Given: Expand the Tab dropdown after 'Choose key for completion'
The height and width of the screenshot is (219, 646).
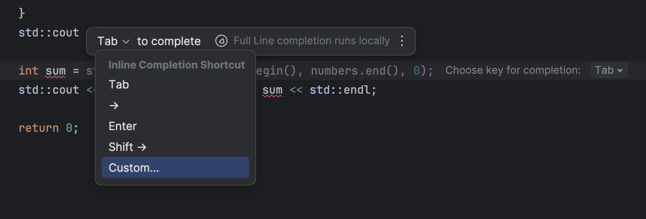Looking at the screenshot, I should [609, 70].
